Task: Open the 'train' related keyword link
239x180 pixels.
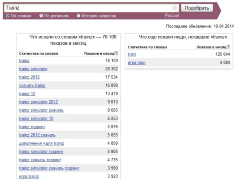Action: tap(132, 54)
